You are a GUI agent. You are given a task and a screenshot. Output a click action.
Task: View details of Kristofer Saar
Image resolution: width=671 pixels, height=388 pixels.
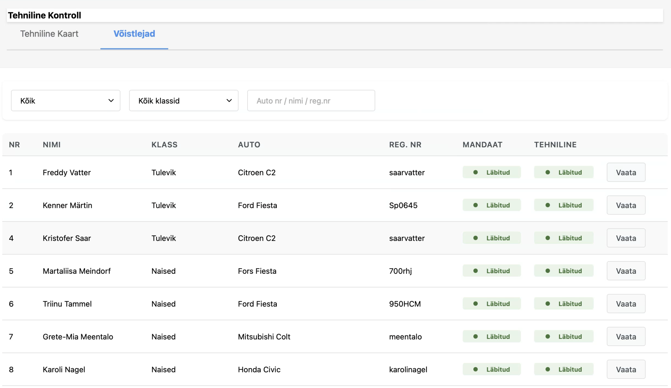626,238
